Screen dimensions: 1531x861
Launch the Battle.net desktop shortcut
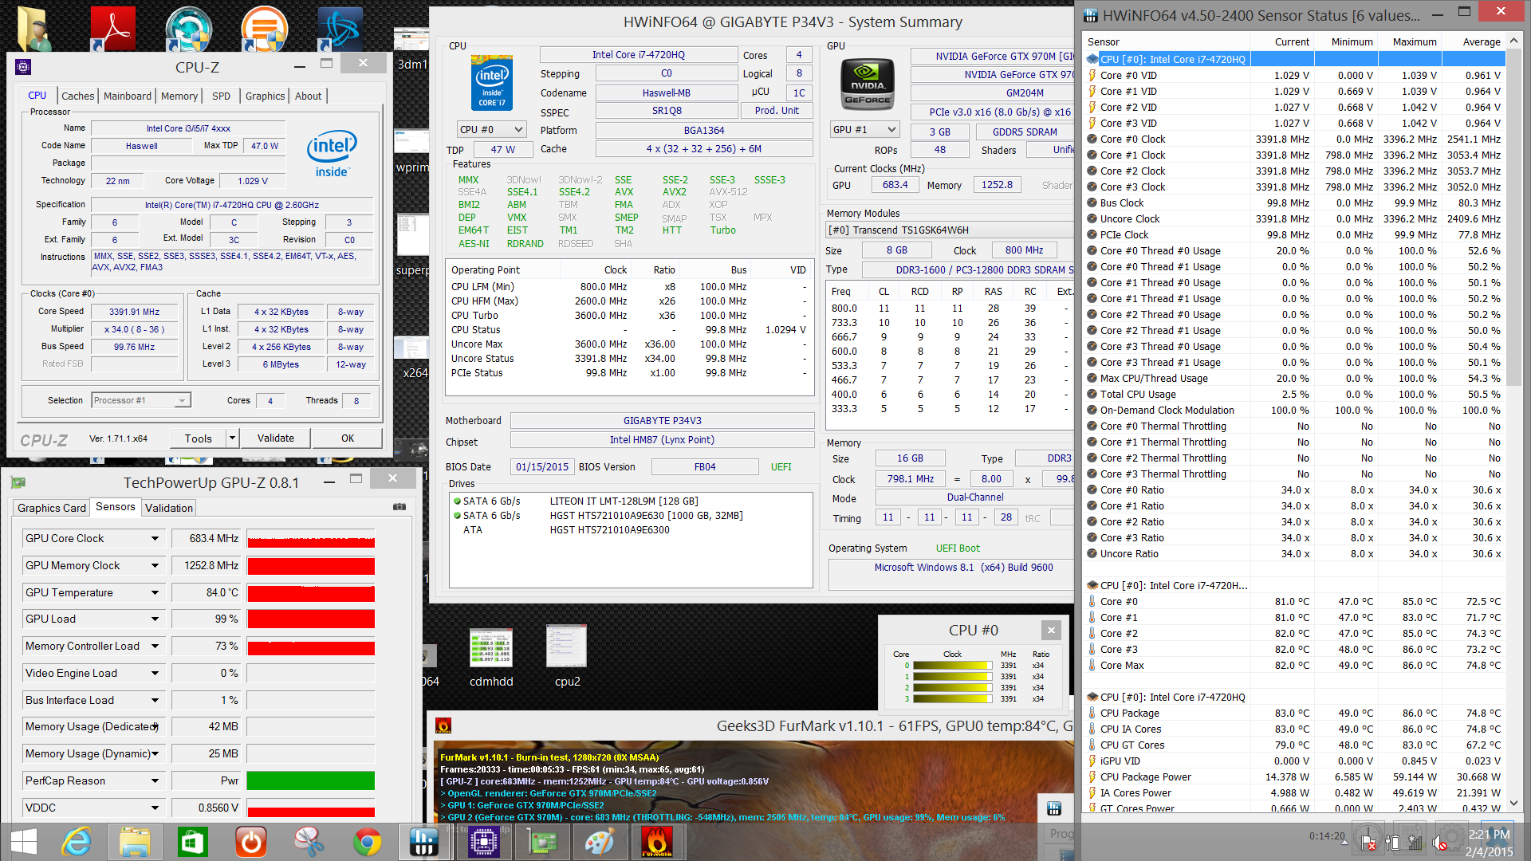tap(340, 29)
